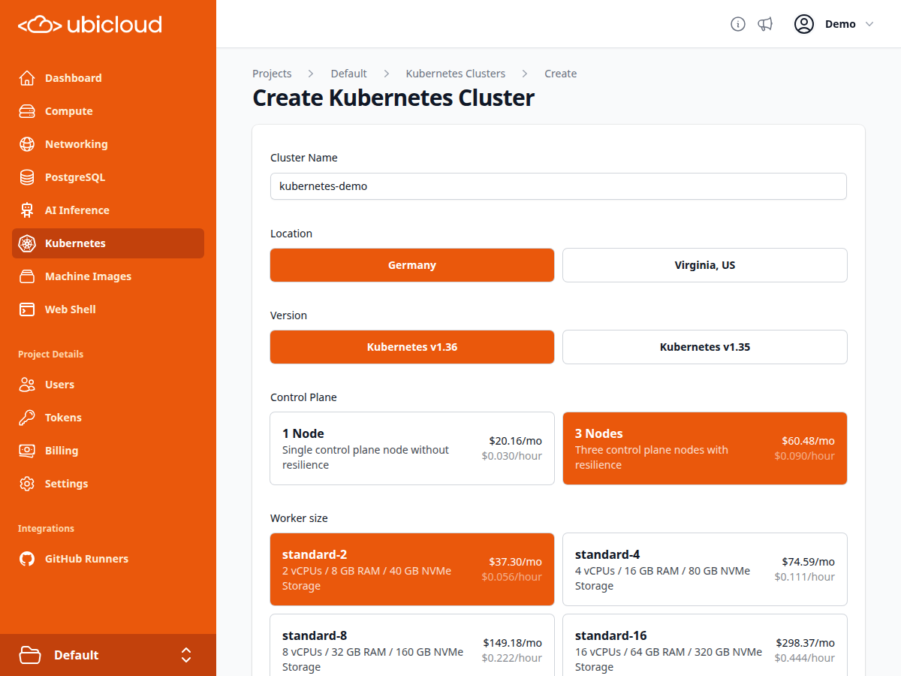Open Compute via its server icon

(27, 111)
